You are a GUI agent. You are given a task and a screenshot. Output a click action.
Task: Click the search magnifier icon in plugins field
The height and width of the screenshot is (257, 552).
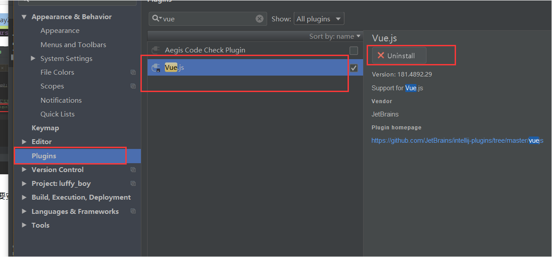click(156, 19)
